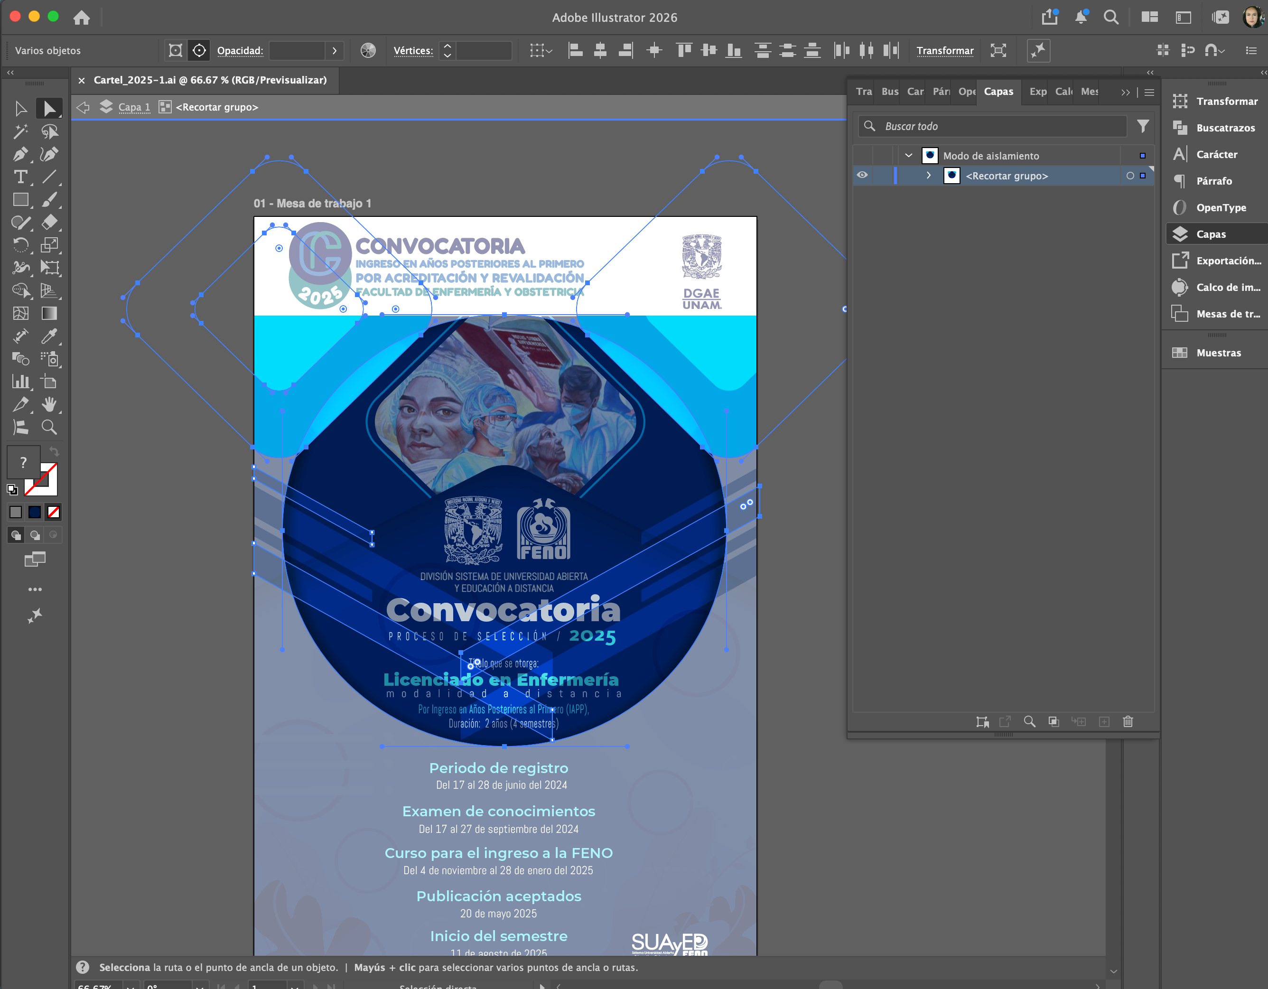Open the Layers panel menu
The height and width of the screenshot is (989, 1268).
pyautogui.click(x=1149, y=93)
